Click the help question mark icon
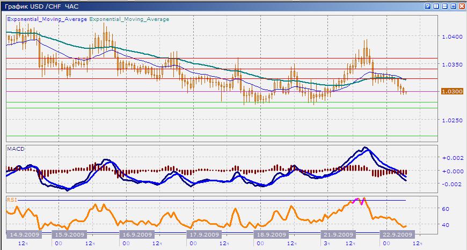The image size is (467, 250). pyautogui.click(x=428, y=6)
